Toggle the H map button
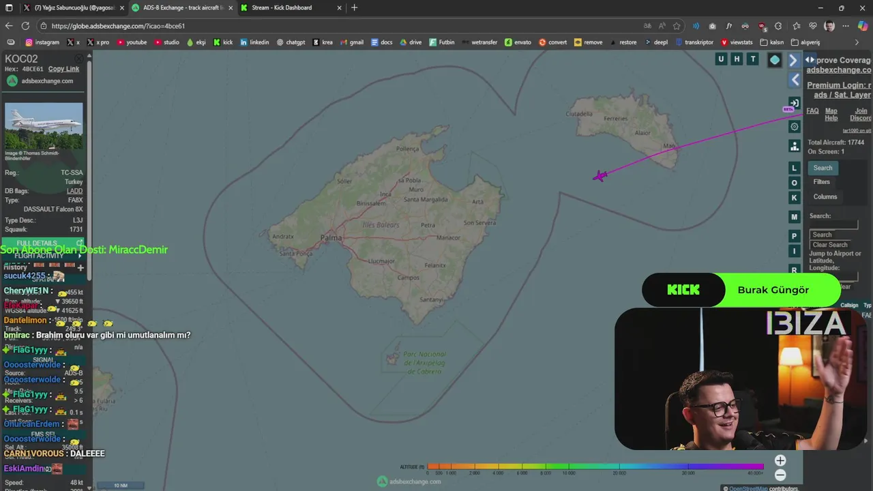 [737, 59]
